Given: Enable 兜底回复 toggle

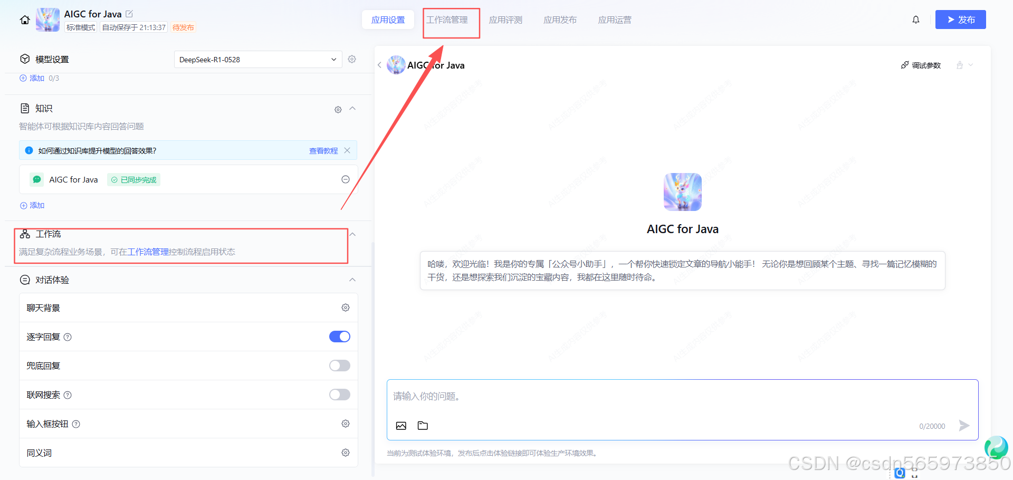Looking at the screenshot, I should pyautogui.click(x=339, y=365).
